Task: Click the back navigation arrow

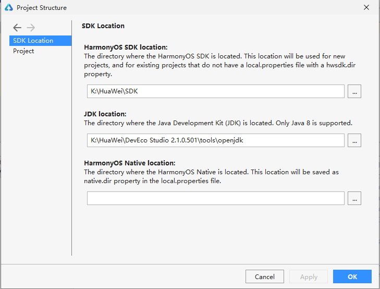Action: coord(17,28)
